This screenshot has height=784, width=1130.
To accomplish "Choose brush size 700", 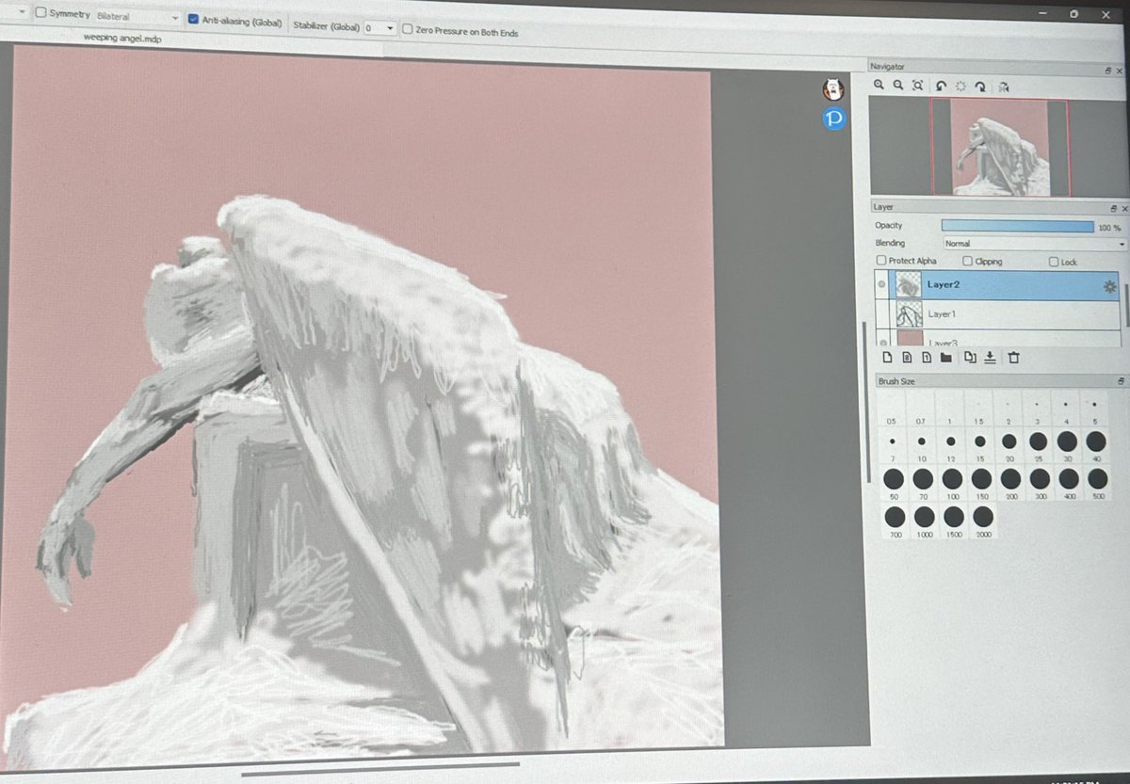I will [x=895, y=522].
